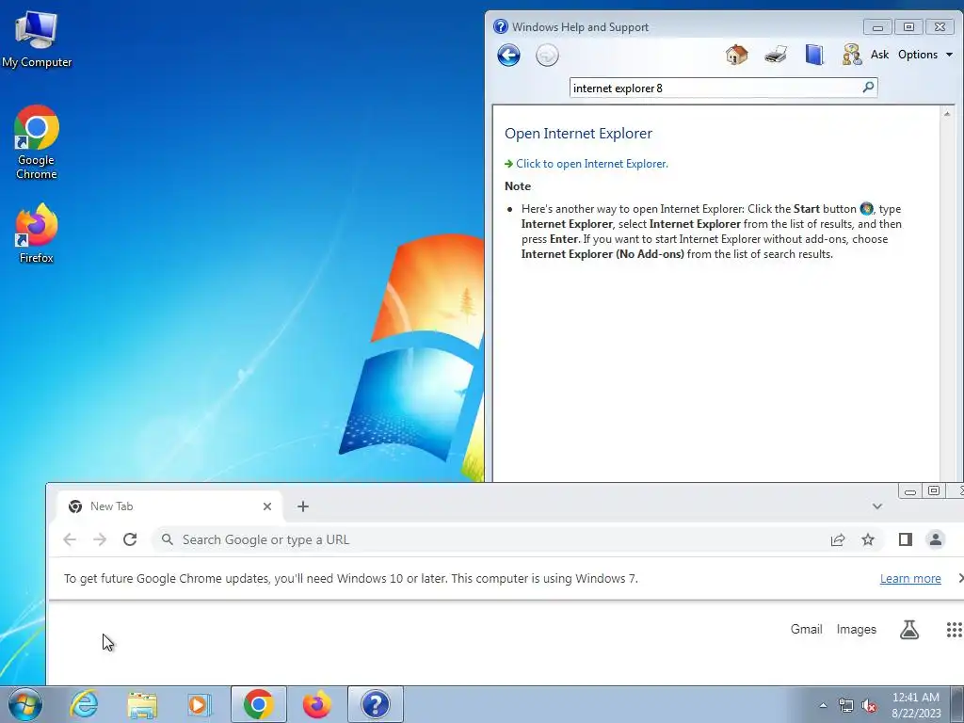
Task: Browse Help contents book icon
Action: (814, 55)
